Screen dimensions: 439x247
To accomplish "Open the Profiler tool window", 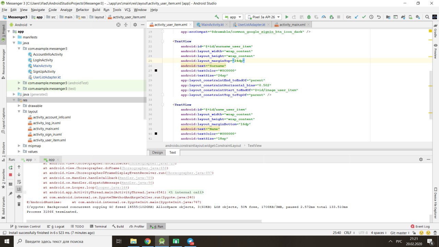I will [x=137, y=226].
